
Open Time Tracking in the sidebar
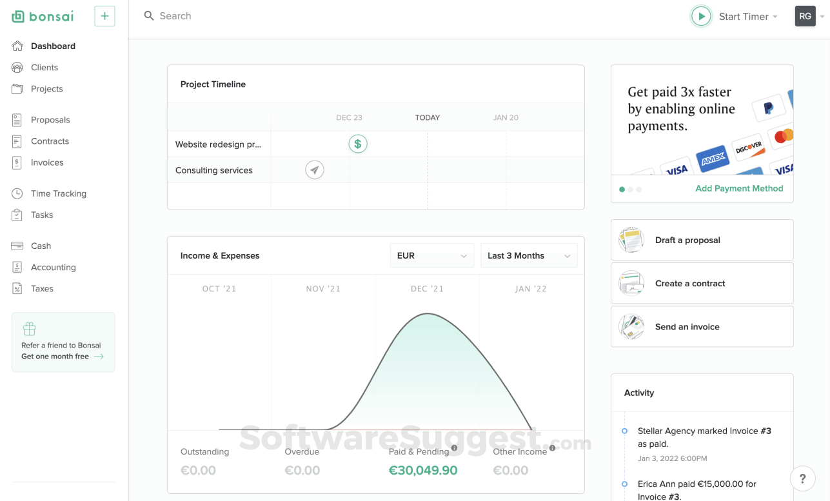pos(58,193)
